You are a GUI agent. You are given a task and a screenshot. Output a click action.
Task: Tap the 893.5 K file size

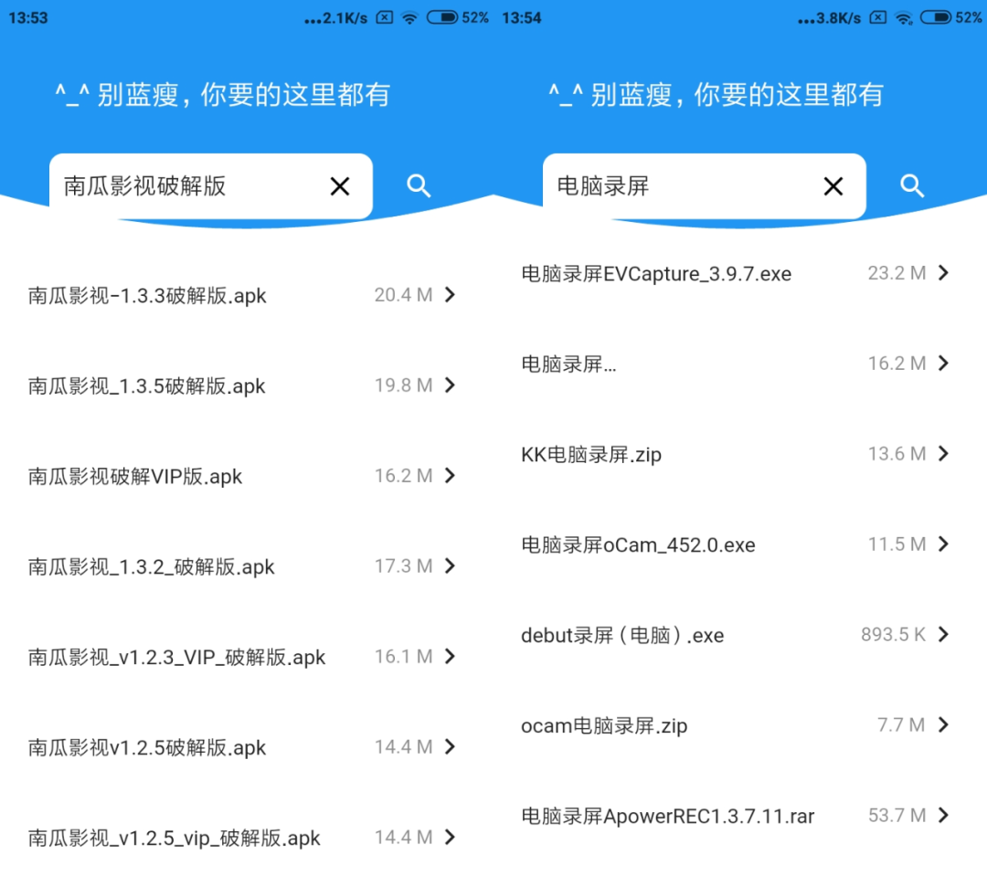[x=893, y=634]
